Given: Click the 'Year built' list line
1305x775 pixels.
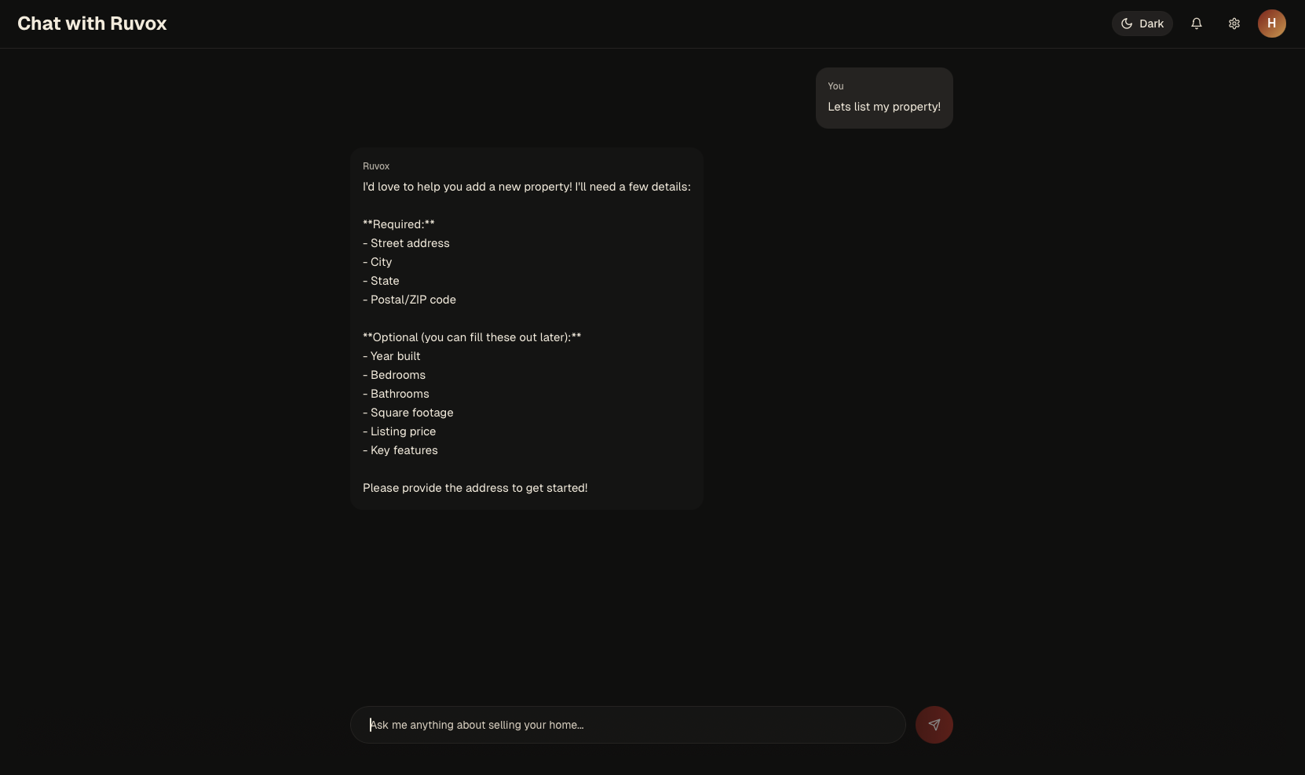Looking at the screenshot, I should (392, 356).
